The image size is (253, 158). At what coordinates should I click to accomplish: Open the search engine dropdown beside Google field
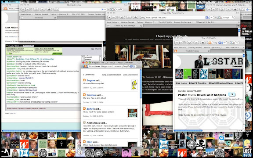[219, 18]
